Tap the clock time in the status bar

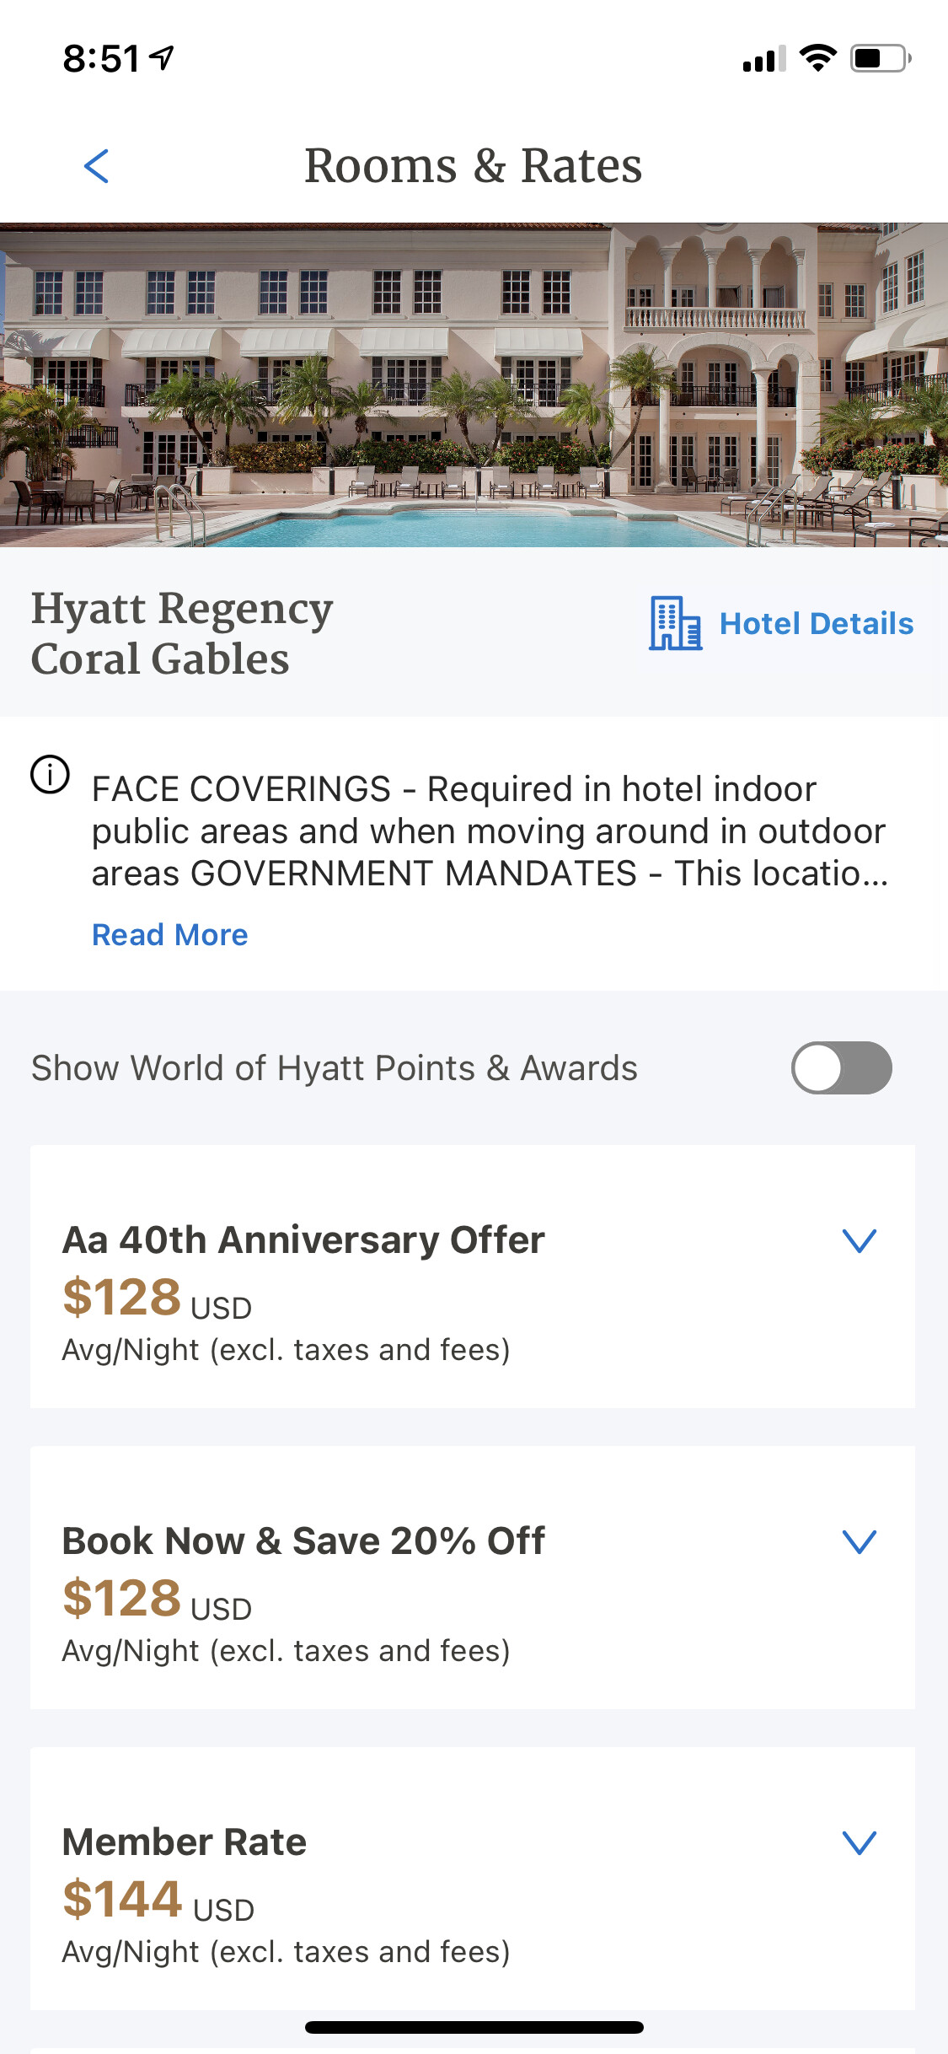[101, 58]
